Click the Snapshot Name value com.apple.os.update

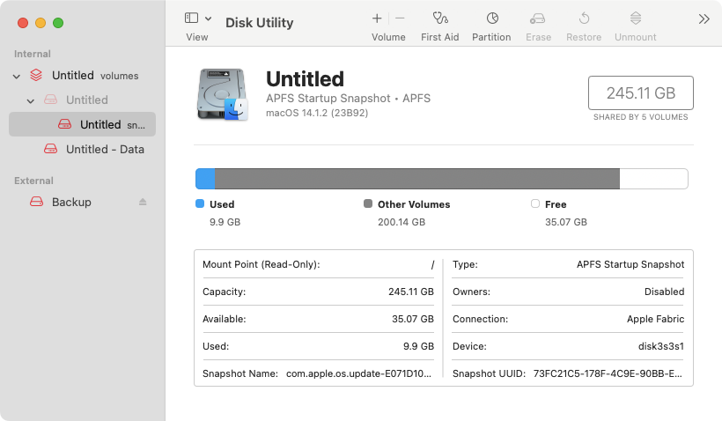(358, 373)
